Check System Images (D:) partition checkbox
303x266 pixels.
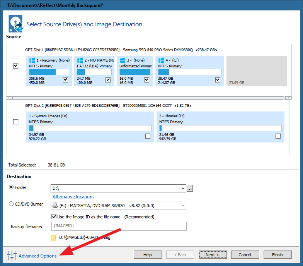click(x=148, y=136)
